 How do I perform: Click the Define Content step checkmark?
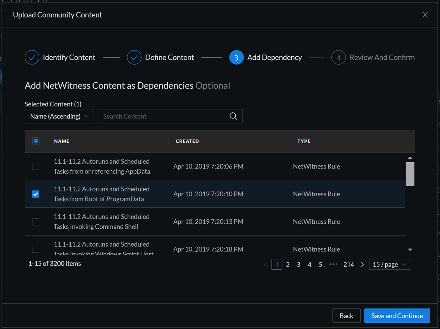click(134, 58)
